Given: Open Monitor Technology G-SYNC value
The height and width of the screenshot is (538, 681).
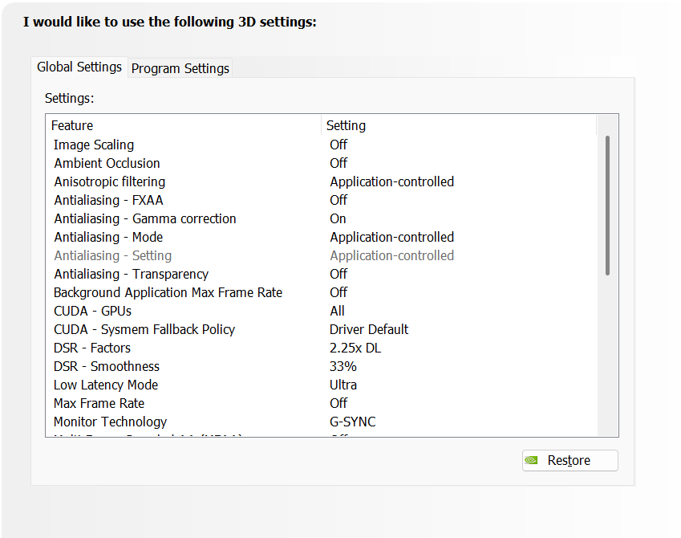Looking at the screenshot, I should point(353,422).
